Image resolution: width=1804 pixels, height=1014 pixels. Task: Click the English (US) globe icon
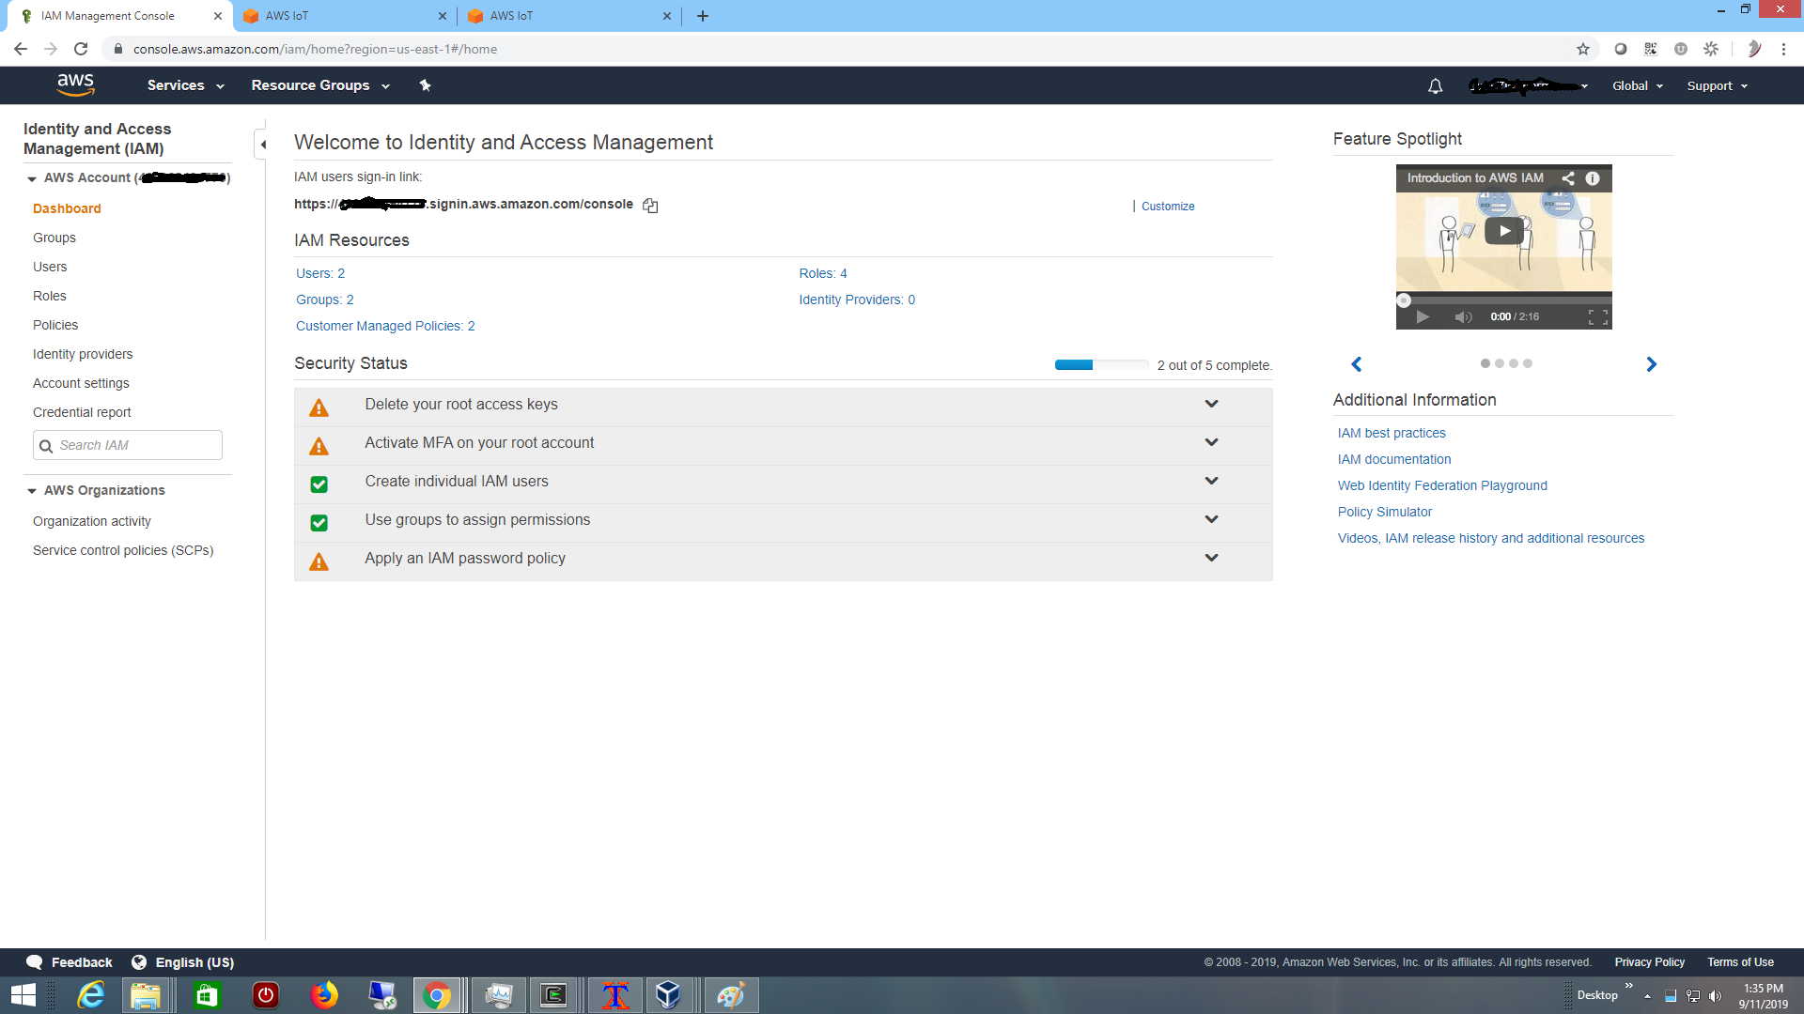[139, 962]
